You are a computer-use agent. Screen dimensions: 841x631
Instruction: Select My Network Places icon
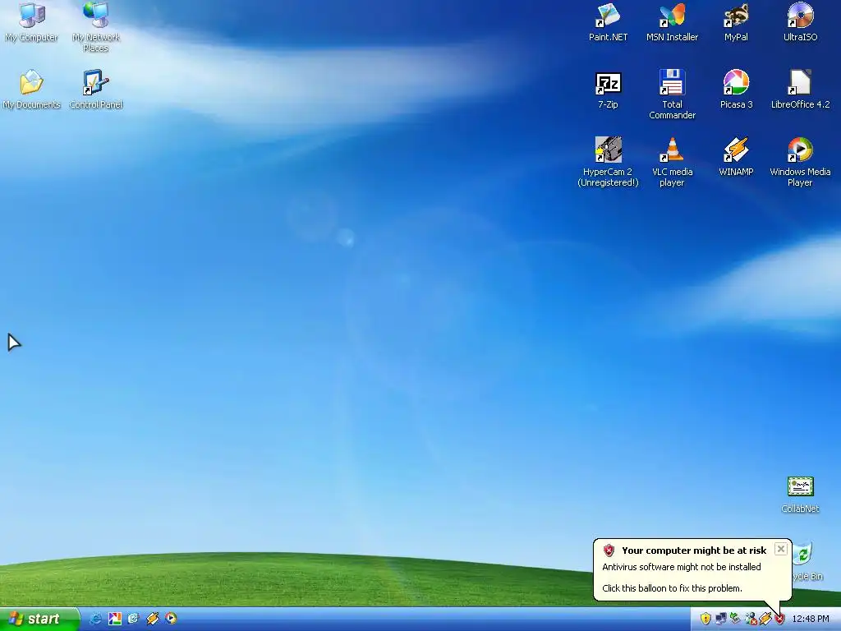pos(96,27)
